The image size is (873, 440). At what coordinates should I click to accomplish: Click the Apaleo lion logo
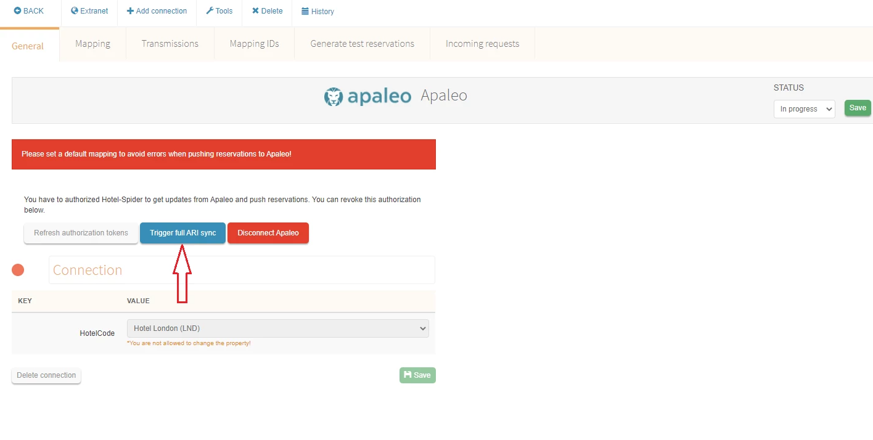coord(334,96)
